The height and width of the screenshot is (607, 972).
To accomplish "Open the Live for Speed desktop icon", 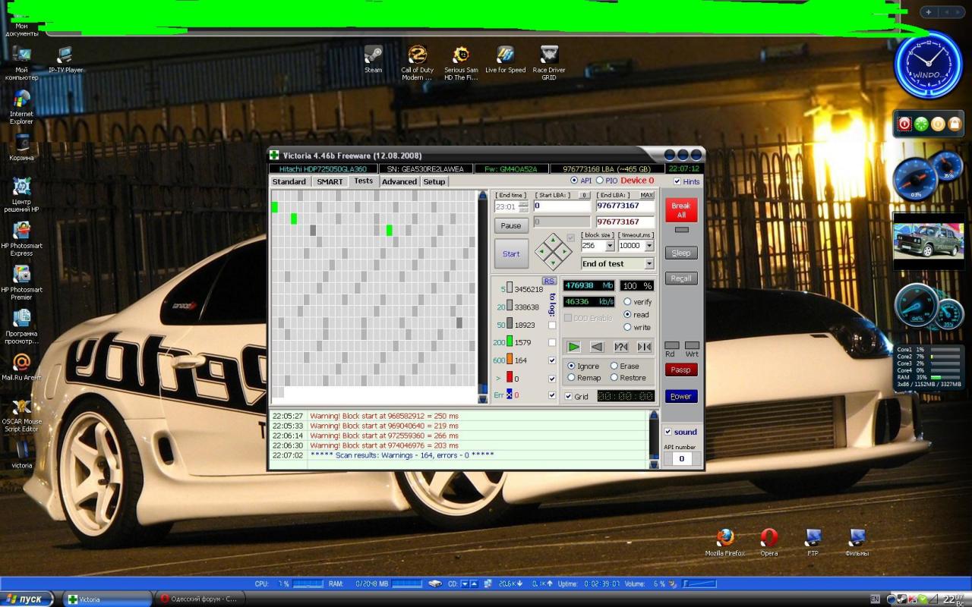I will (x=505, y=59).
